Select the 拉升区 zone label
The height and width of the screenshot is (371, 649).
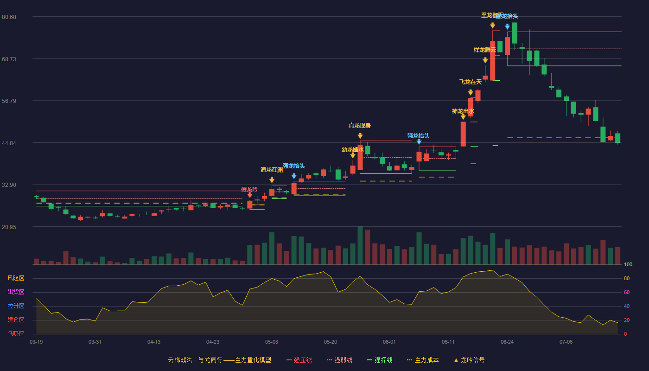tap(16, 306)
